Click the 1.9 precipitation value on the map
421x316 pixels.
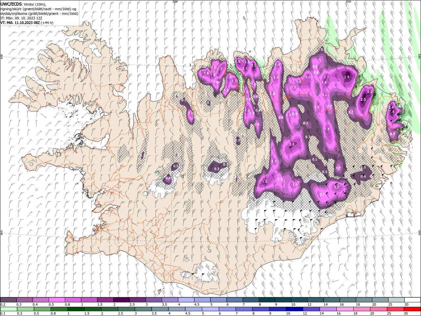[x=237, y=62]
